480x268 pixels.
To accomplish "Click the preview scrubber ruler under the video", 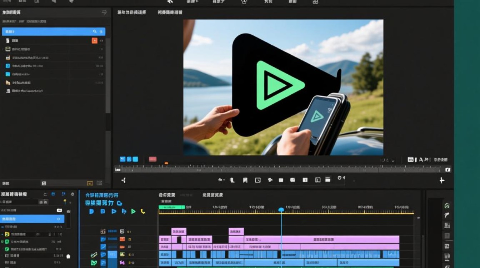I will [283, 169].
